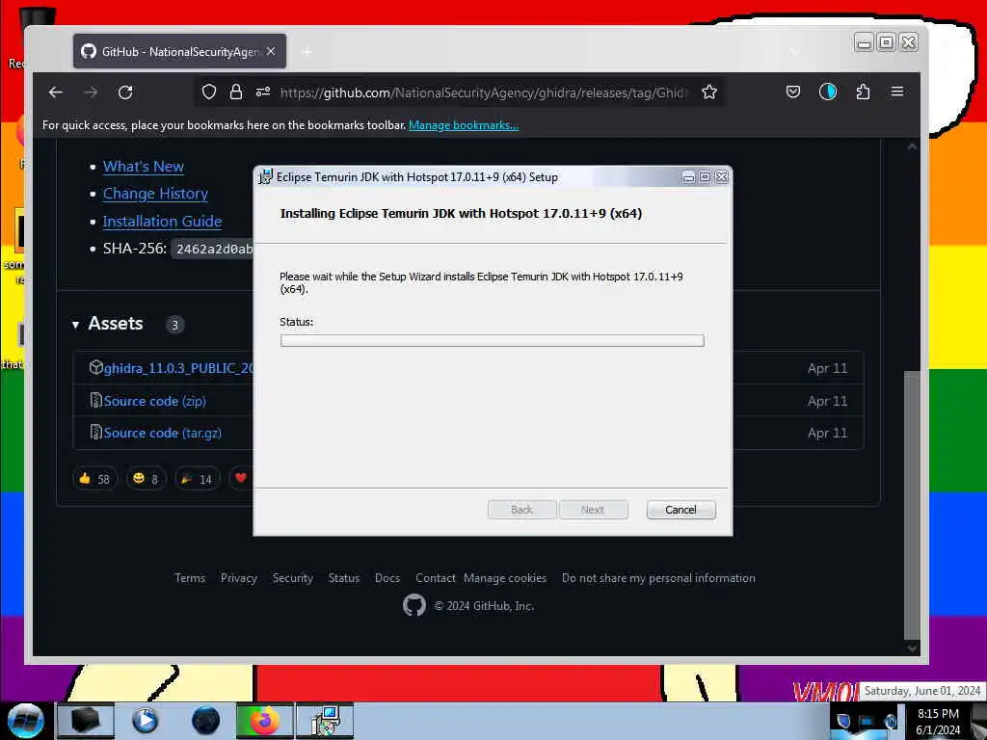The height and width of the screenshot is (740, 987).
Task: Close the GitHub tab
Action: point(271,52)
